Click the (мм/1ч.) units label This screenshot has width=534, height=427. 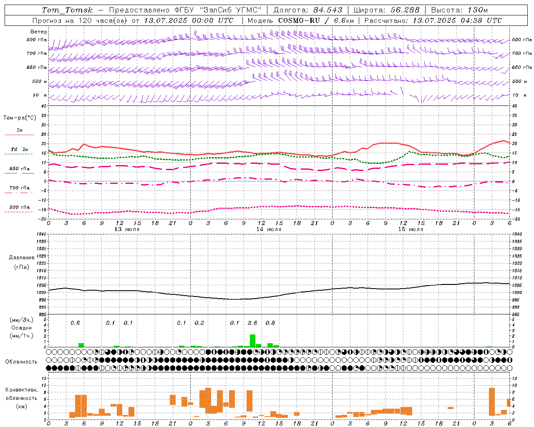pyautogui.click(x=21, y=336)
